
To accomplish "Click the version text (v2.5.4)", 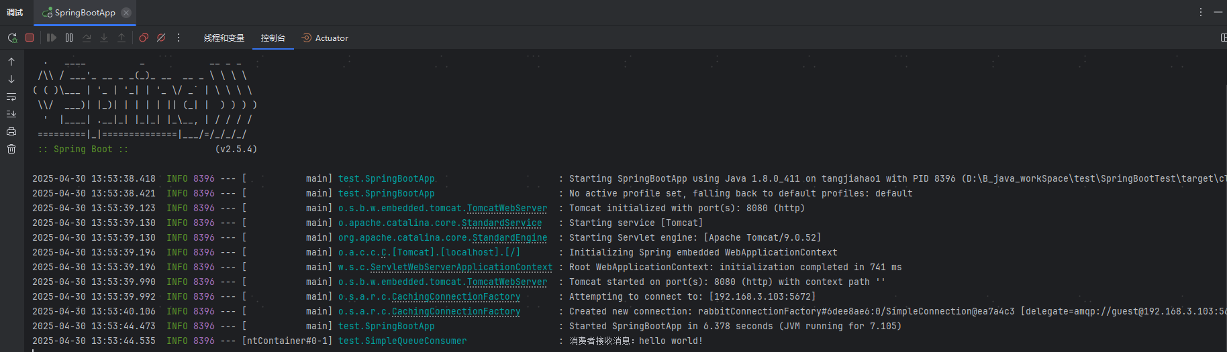I will (236, 150).
